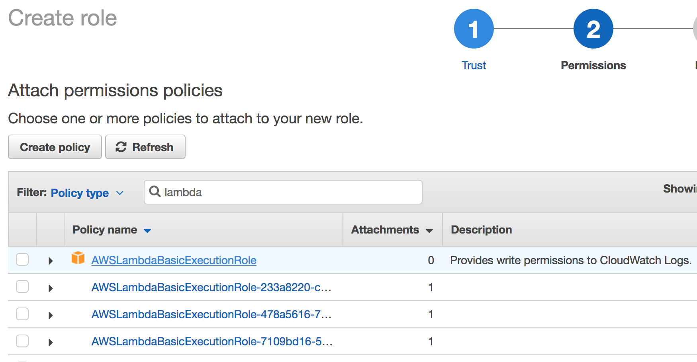Go to the Trust step label
This screenshot has height=362, width=697.
tap(474, 65)
